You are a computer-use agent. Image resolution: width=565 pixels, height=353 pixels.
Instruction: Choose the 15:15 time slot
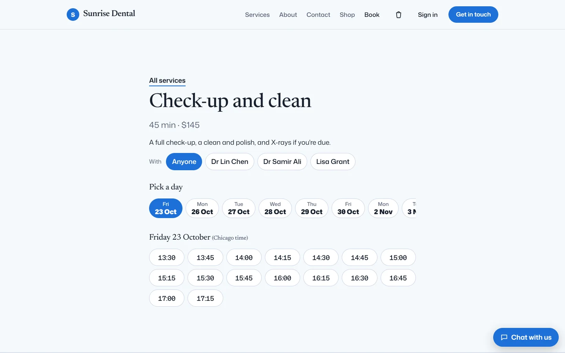click(x=167, y=278)
